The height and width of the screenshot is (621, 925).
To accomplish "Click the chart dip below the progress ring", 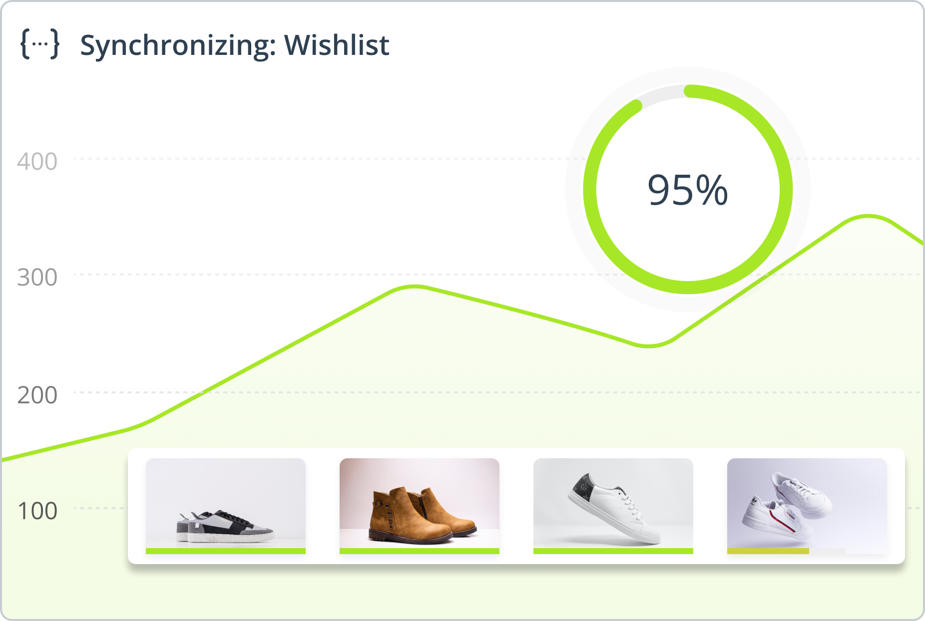I will pos(648,345).
